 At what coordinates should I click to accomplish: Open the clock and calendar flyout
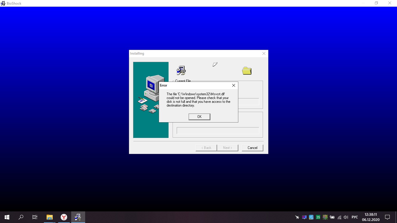pyautogui.click(x=371, y=217)
